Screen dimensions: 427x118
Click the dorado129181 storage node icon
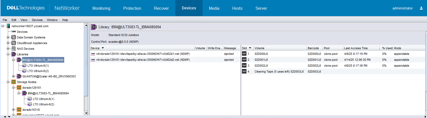(x=19, y=88)
